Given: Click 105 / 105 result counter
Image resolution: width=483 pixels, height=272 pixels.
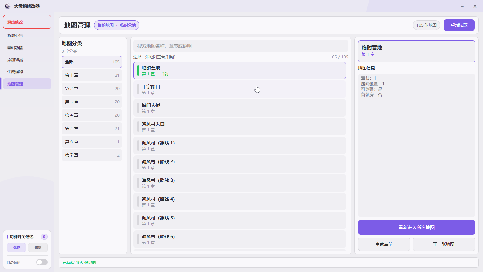Looking at the screenshot, I should (x=339, y=57).
